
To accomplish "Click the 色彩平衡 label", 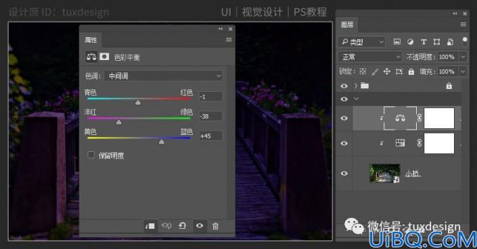I will [x=127, y=57].
